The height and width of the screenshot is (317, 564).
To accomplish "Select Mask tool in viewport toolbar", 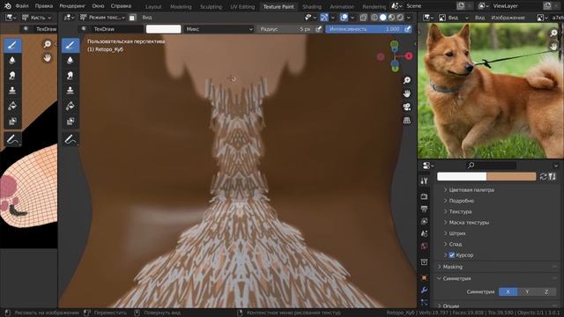I will (70, 121).
